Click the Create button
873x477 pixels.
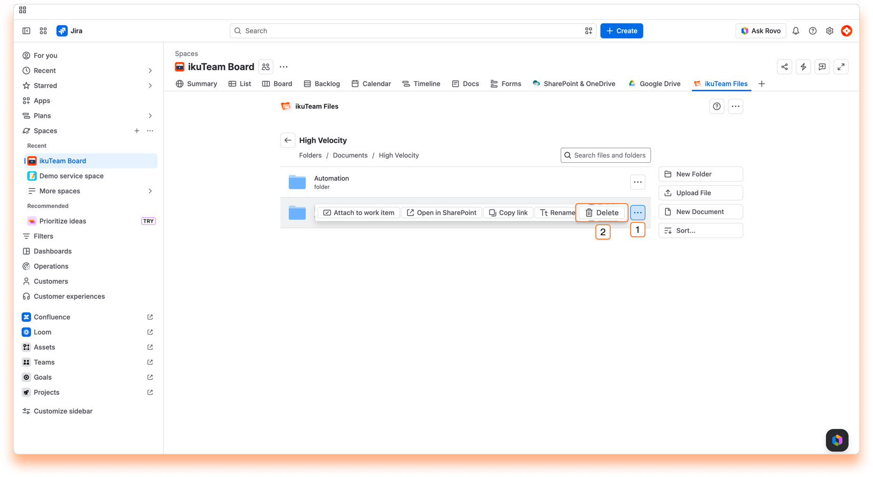click(621, 31)
